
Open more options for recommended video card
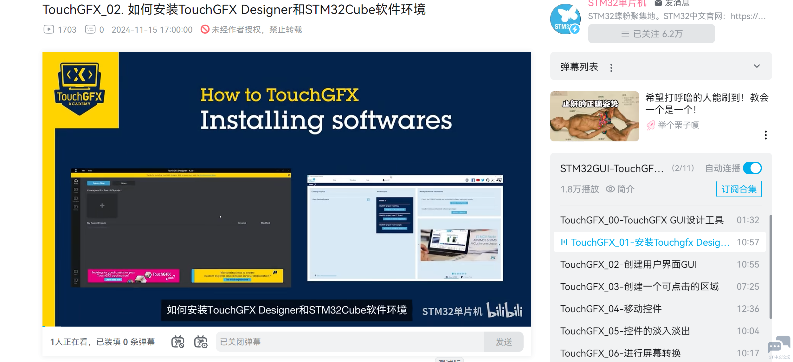766,135
